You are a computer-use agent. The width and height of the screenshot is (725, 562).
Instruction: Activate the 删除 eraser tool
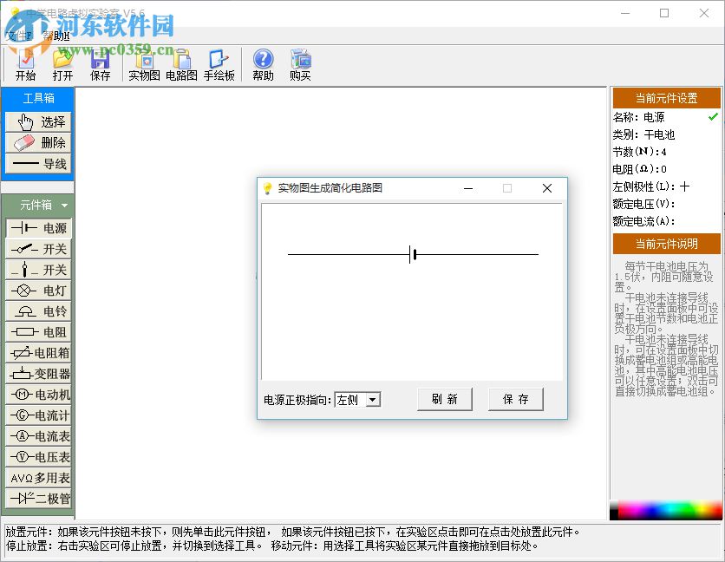tap(38, 143)
